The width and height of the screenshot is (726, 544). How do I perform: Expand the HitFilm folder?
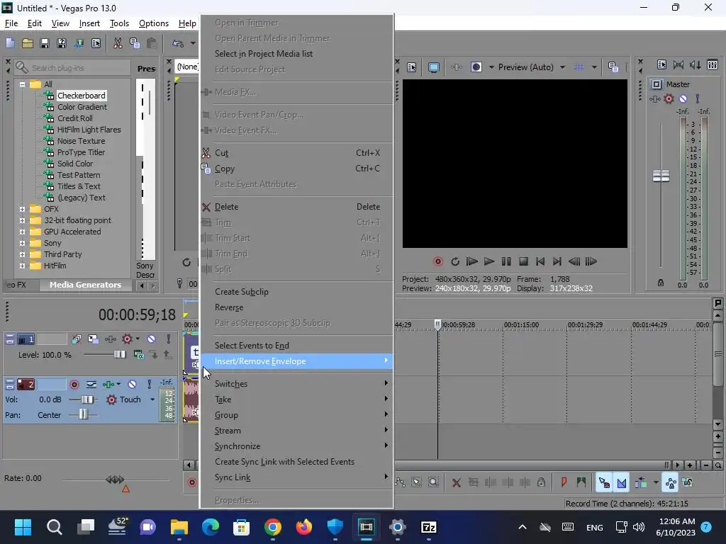pos(22,266)
